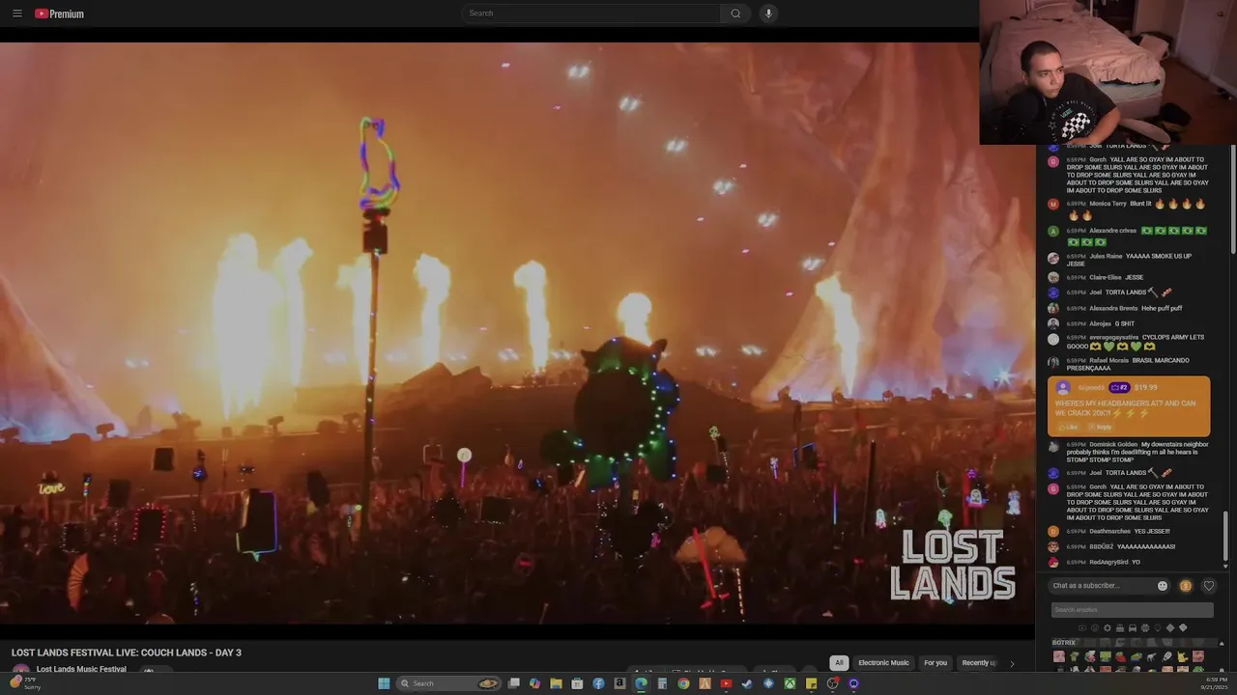The height and width of the screenshot is (695, 1237).
Task: Select the basketball emote category icon
Action: (x=1145, y=628)
